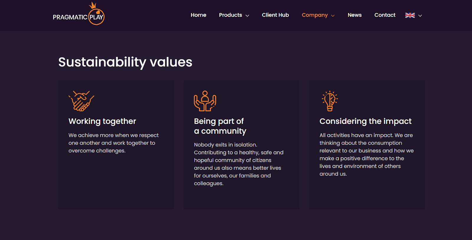Click the 'All activities have an impact' paragraph
472x240 pixels.
pyautogui.click(x=366, y=154)
